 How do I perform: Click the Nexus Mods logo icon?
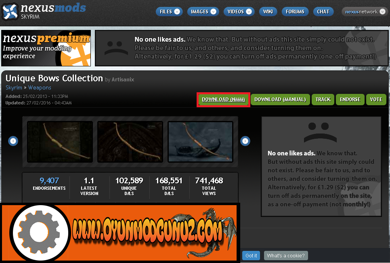pos(10,11)
